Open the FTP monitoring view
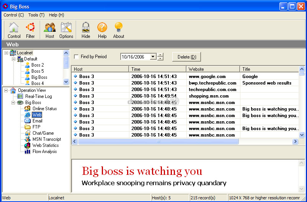This screenshot has height=202, width=307. pos(36,127)
